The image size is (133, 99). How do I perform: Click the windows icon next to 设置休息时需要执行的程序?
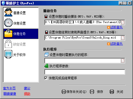[x=47, y=55]
